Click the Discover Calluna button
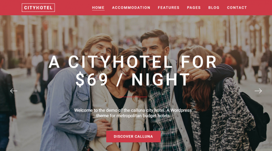Image resolution: width=272 pixels, height=151 pixels. pyautogui.click(x=133, y=137)
